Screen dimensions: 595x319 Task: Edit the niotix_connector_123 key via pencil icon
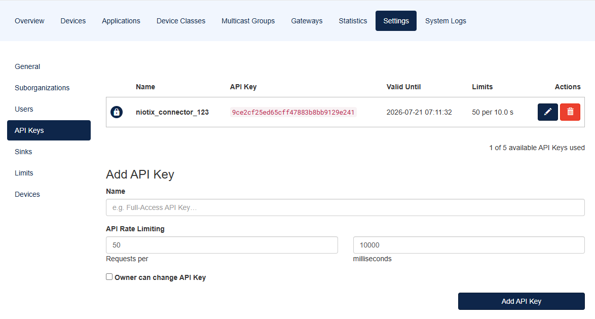(x=547, y=112)
